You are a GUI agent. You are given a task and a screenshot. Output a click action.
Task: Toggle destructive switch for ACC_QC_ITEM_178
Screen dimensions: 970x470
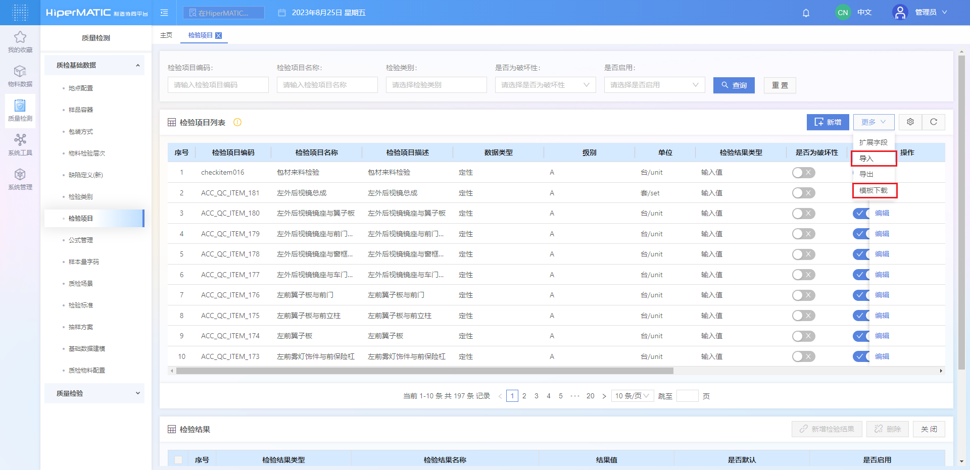(x=803, y=254)
